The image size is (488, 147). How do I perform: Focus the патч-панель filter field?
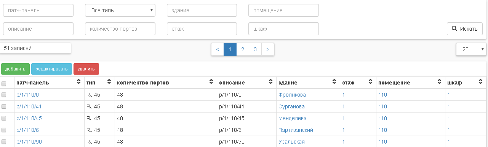click(x=38, y=10)
